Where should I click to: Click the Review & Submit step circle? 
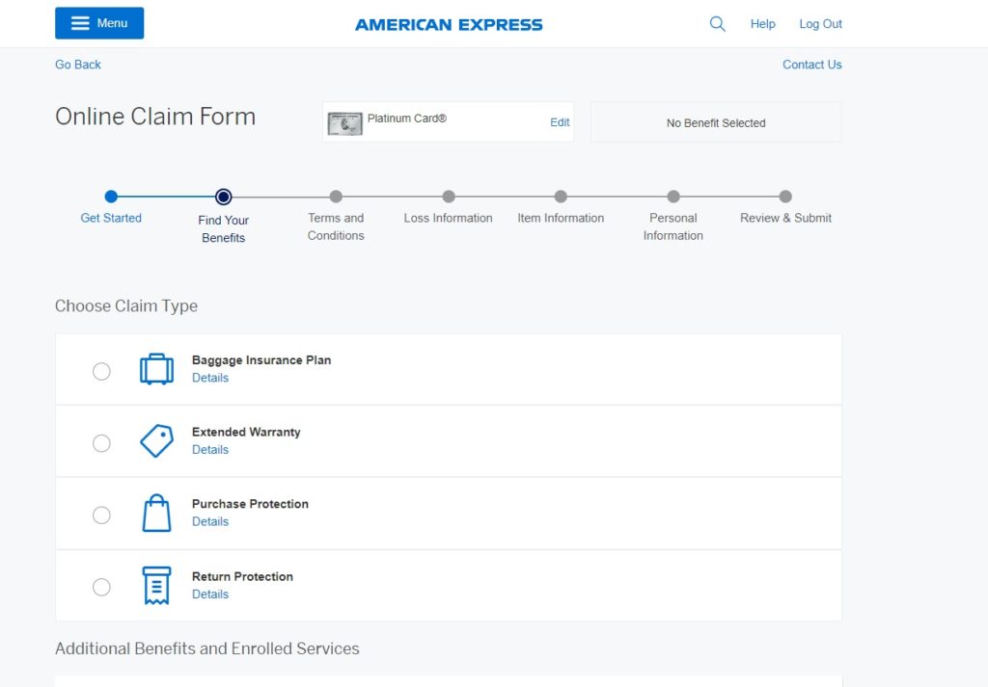[x=784, y=197]
